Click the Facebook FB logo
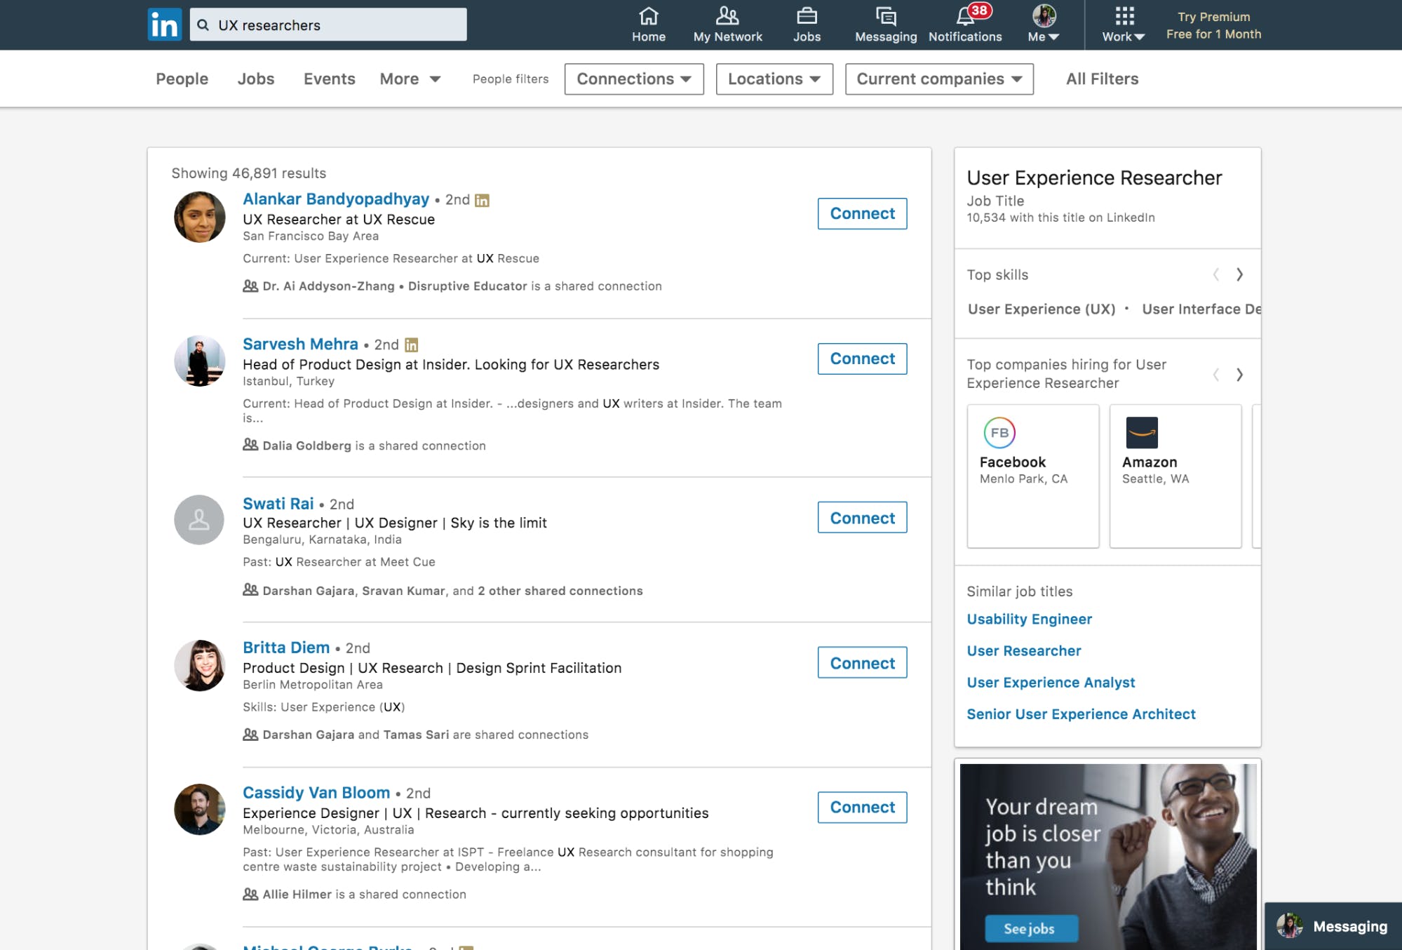1402x950 pixels. click(999, 433)
